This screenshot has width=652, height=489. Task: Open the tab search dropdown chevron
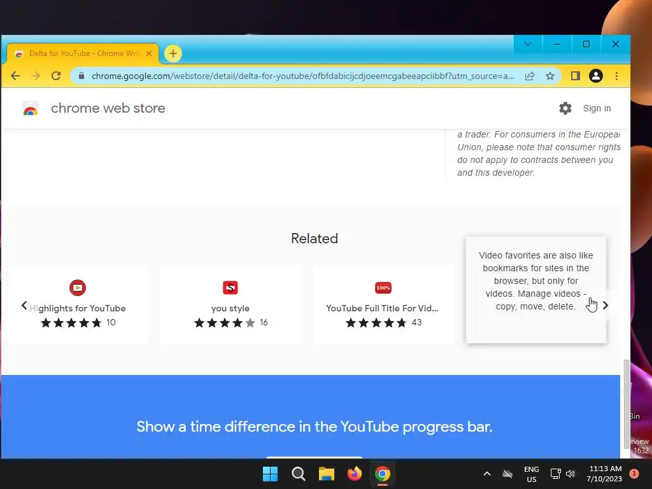tap(528, 44)
